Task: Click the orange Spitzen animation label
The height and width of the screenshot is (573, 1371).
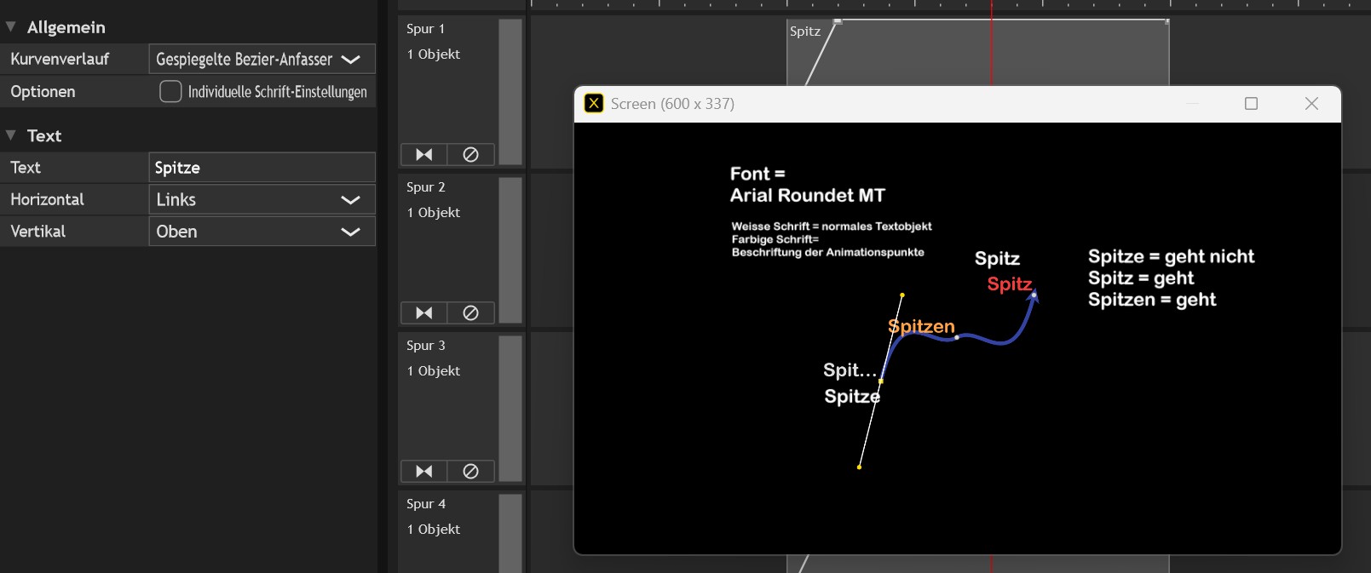Action: point(921,326)
